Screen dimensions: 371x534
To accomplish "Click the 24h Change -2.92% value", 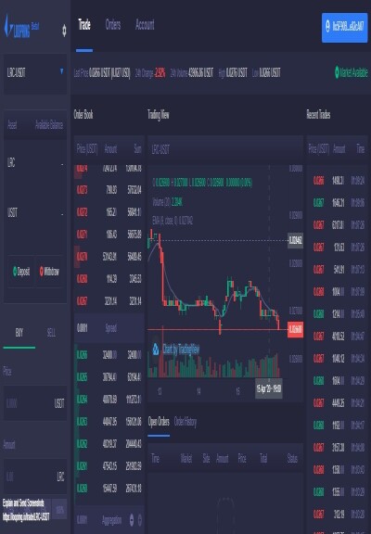I will [x=160, y=72].
